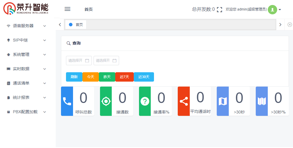Click the box icon beside PBX配置加载

pos(9,112)
